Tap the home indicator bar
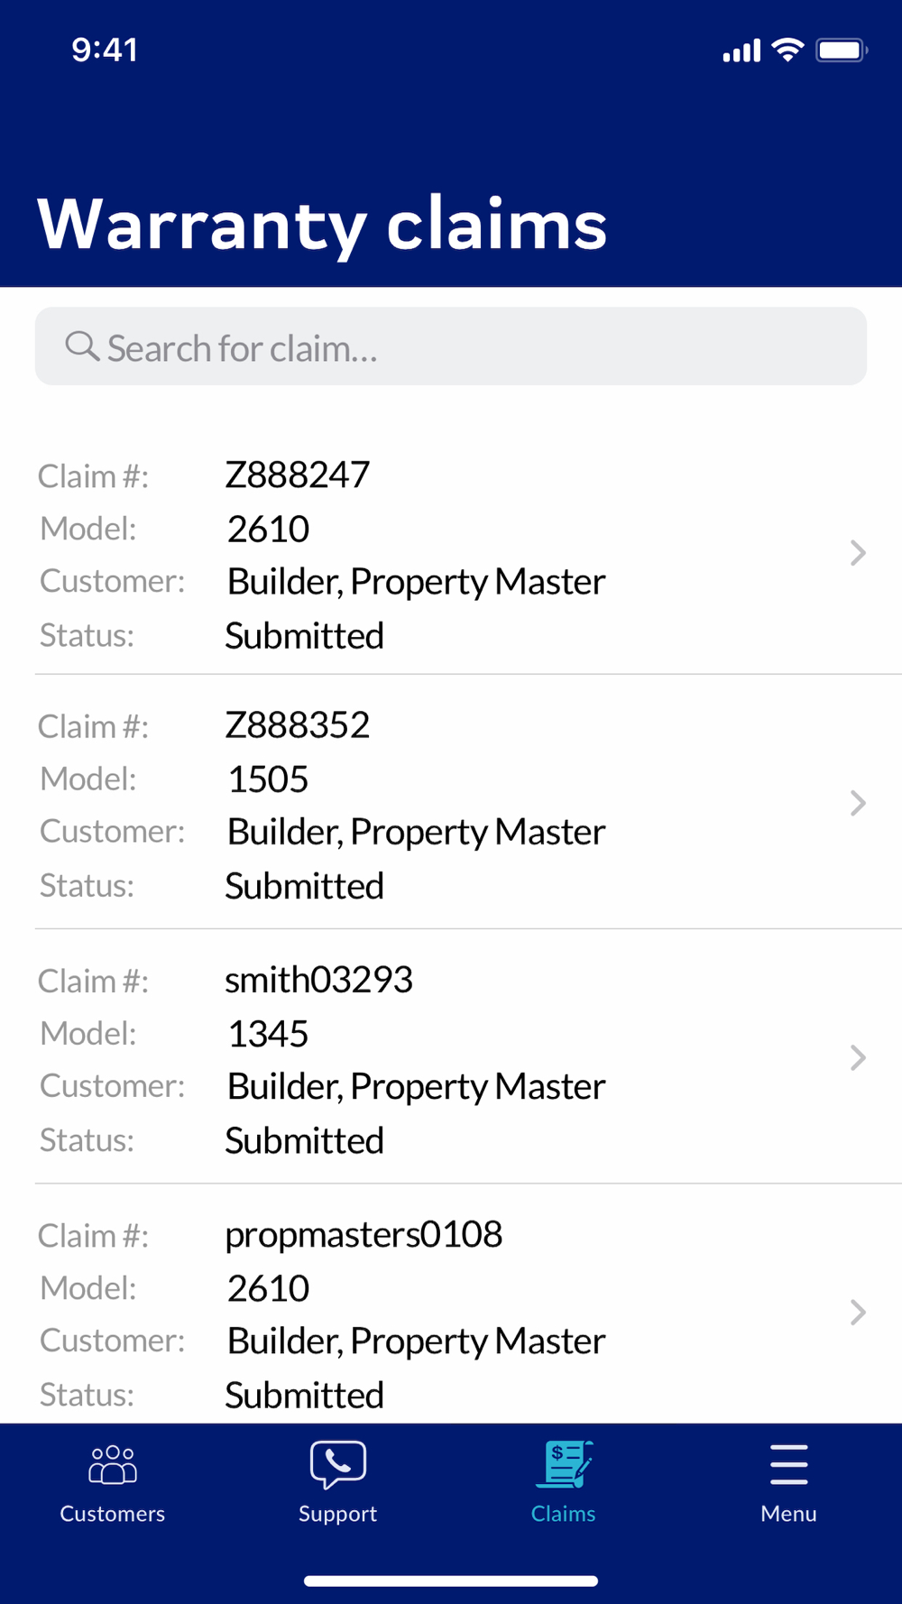This screenshot has height=1604, width=902. point(451,1581)
